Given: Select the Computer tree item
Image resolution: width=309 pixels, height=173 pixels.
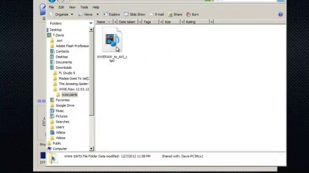Looking at the screenshot, I should pyautogui.click(x=60, y=148).
